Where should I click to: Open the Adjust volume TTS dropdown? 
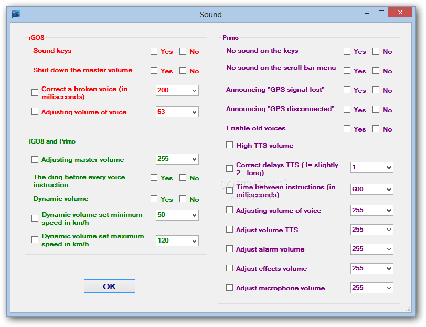click(371, 230)
